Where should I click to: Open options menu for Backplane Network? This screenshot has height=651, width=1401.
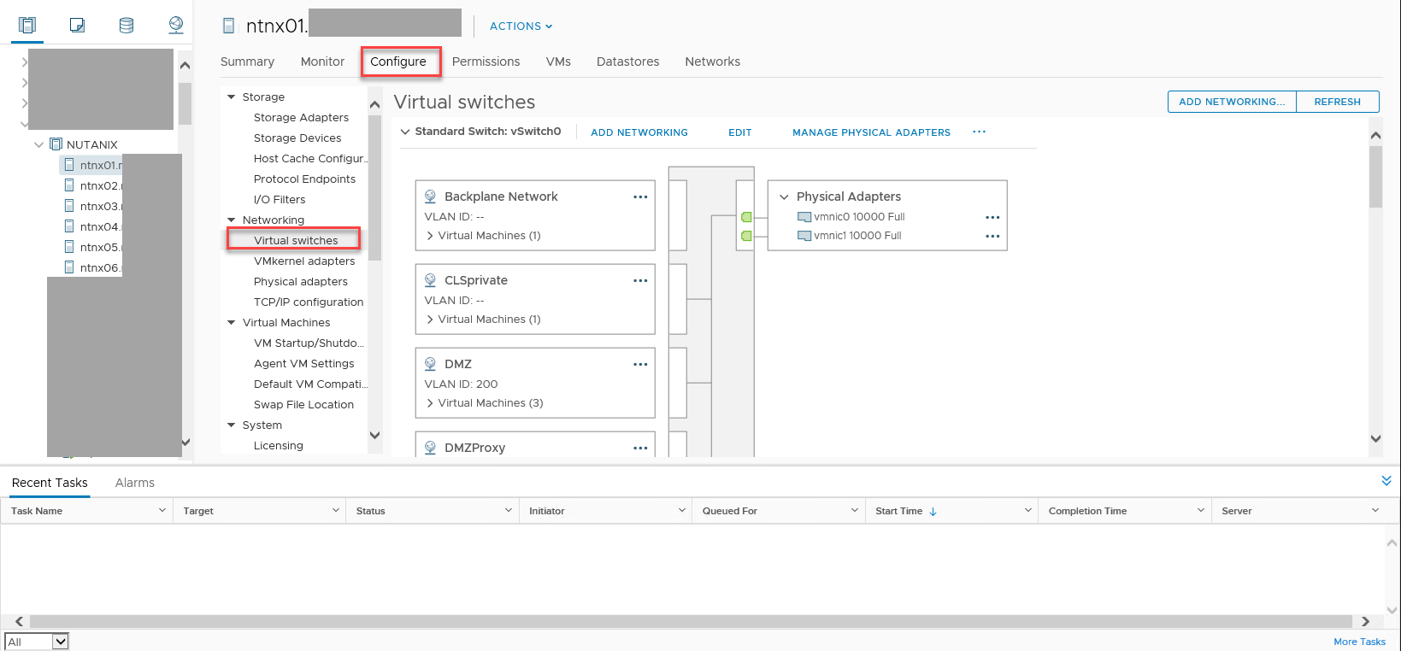pyautogui.click(x=640, y=196)
